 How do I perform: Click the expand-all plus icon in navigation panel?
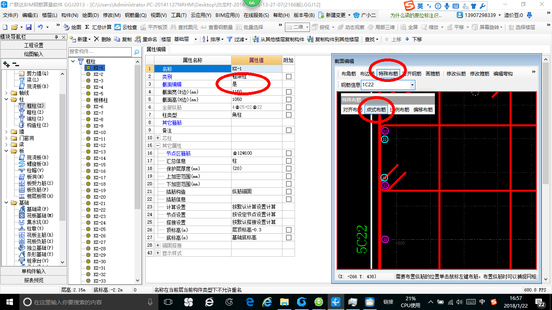pyautogui.click(x=6, y=64)
